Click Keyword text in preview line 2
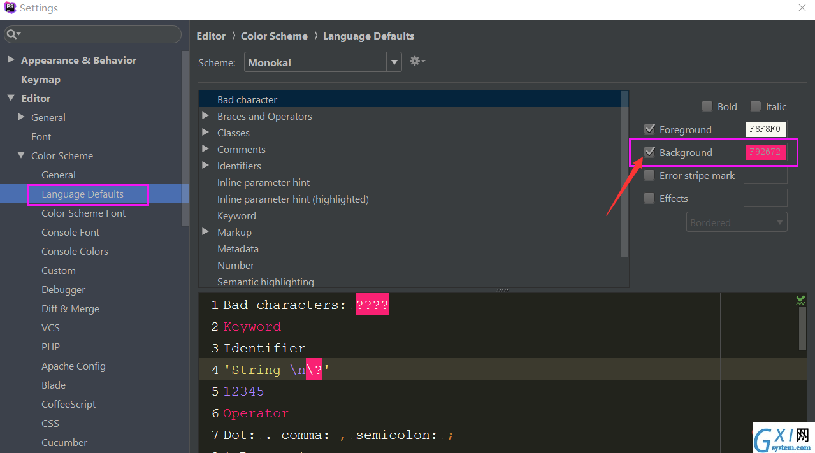The width and height of the screenshot is (815, 453). click(x=252, y=327)
